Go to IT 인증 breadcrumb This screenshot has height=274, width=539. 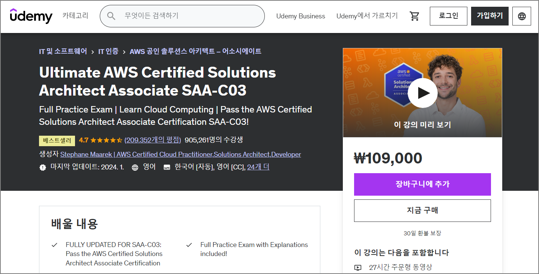(x=108, y=51)
